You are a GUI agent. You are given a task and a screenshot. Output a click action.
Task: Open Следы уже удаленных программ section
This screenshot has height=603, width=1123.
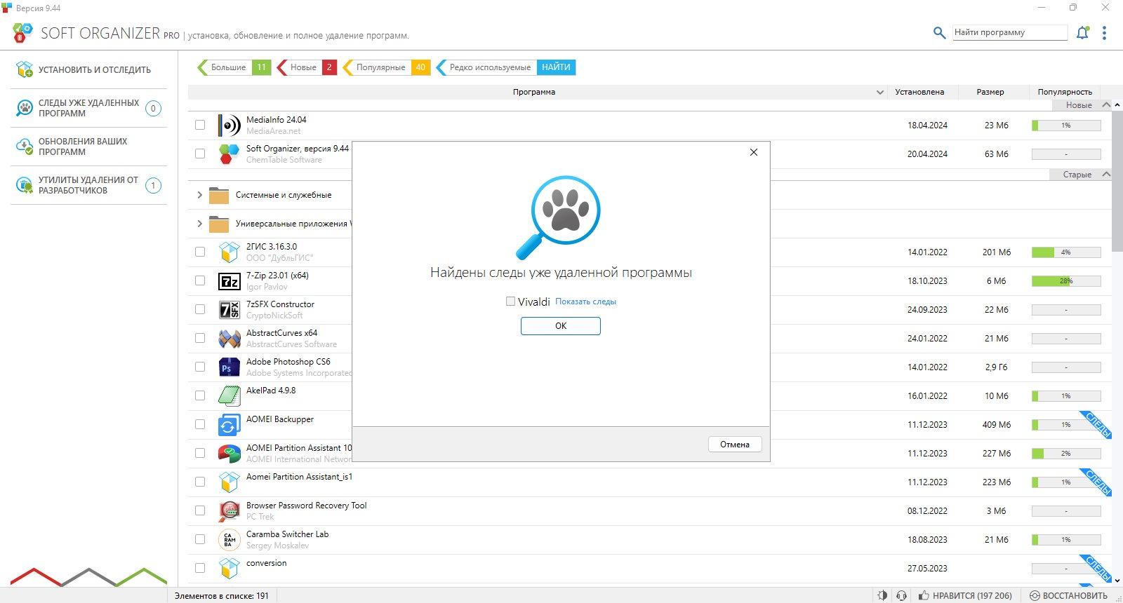[x=89, y=108]
